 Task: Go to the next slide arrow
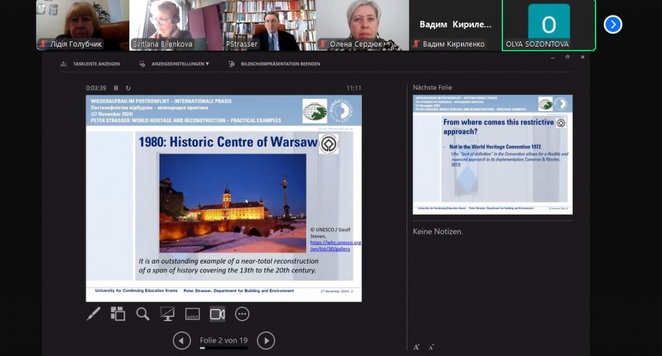point(266,340)
